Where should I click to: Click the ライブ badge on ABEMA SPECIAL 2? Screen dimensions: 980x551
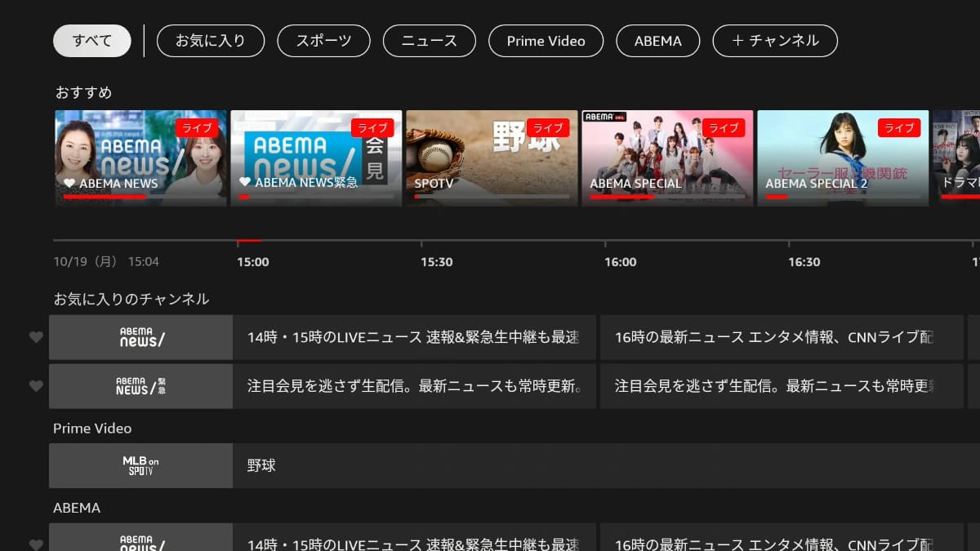click(899, 128)
